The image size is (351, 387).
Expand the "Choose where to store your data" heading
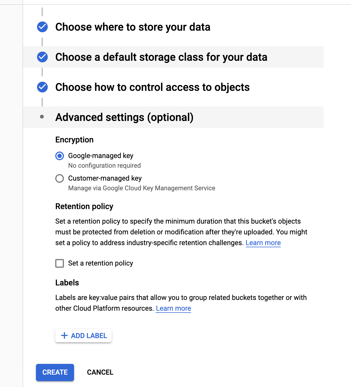tap(133, 27)
